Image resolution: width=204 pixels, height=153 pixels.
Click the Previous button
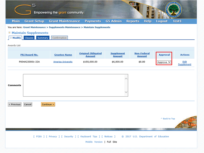click(14, 104)
